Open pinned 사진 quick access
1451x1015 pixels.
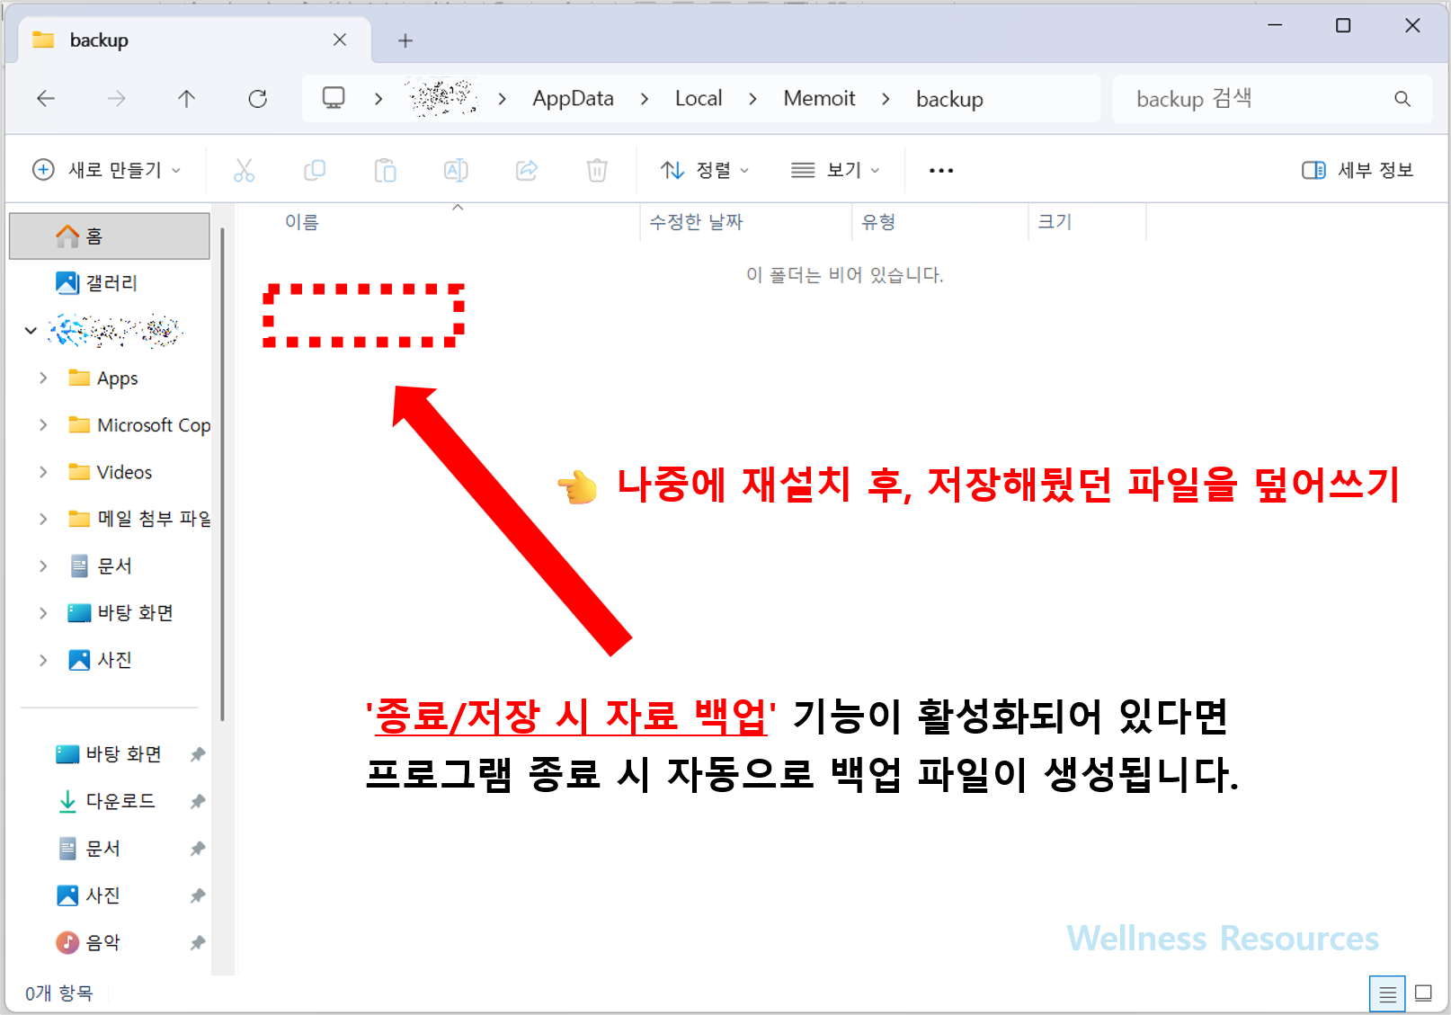88,895
